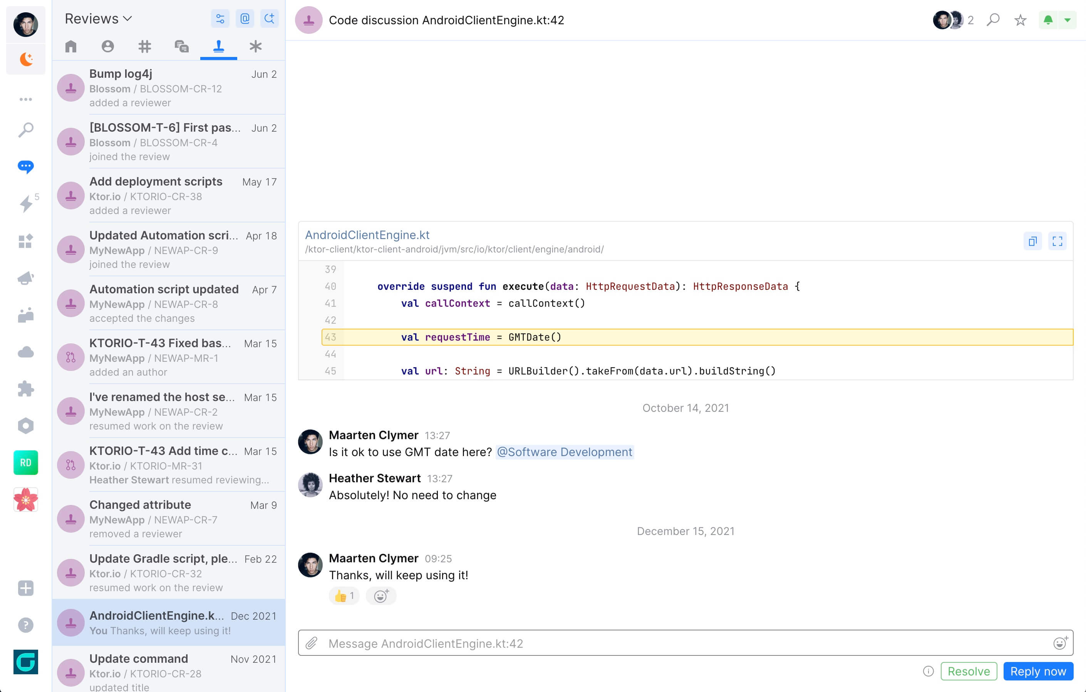
Task: Copy the code snippet icon
Action: (1032, 241)
